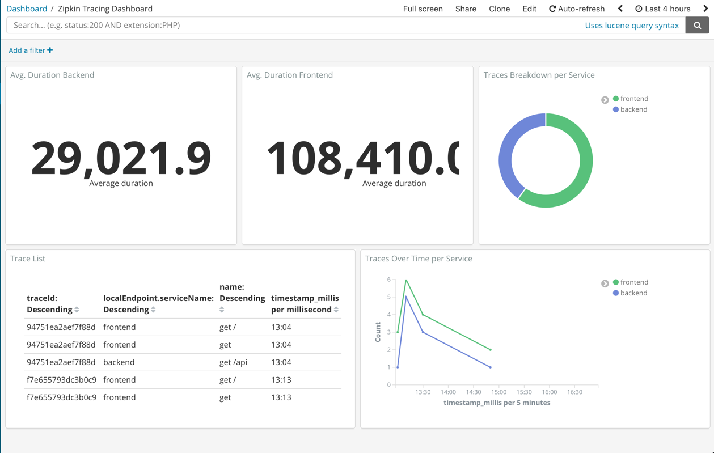Click the backend blue swatch in Traces Breakdown legend
Image resolution: width=714 pixels, height=453 pixels.
coord(616,109)
